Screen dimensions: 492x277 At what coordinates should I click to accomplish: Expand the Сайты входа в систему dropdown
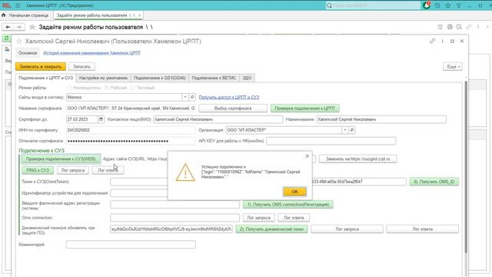[185, 97]
